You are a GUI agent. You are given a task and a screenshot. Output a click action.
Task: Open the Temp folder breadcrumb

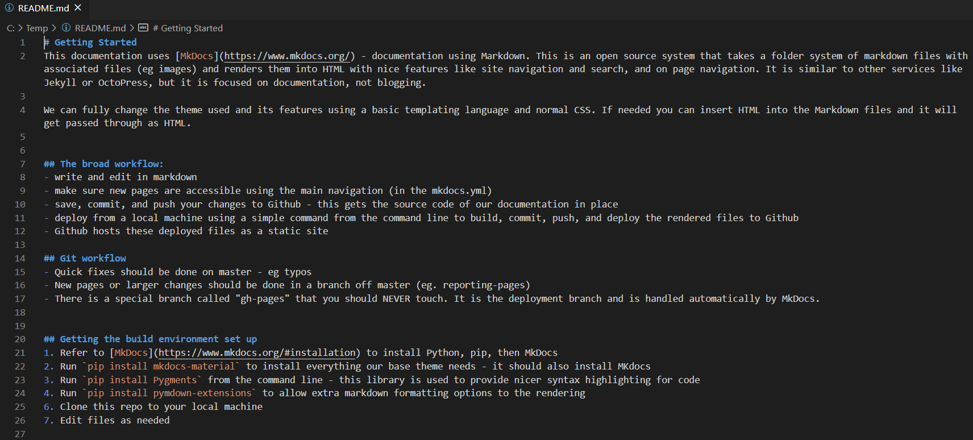[37, 28]
